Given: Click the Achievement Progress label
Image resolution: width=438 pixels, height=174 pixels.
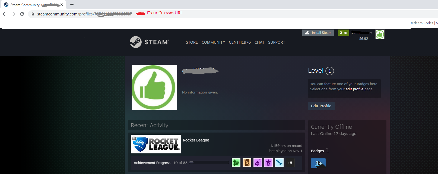Looking at the screenshot, I should (152, 163).
